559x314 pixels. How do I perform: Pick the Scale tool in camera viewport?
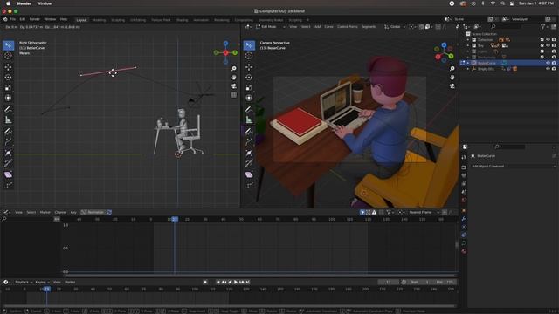pyautogui.click(x=249, y=87)
